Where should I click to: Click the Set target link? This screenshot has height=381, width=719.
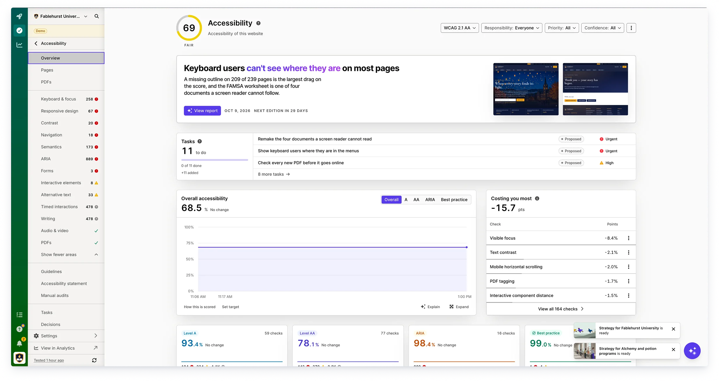pyautogui.click(x=230, y=307)
